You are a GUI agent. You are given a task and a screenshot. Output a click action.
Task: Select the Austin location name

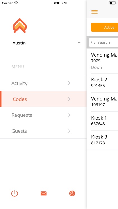[19, 43]
